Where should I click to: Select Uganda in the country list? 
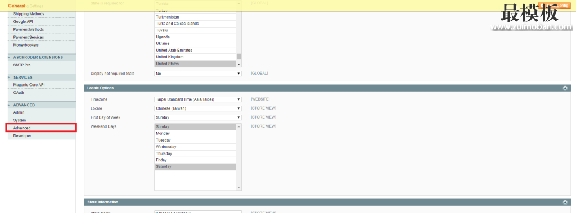(x=195, y=37)
